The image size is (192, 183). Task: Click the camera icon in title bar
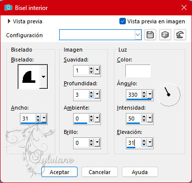tap(8, 7)
